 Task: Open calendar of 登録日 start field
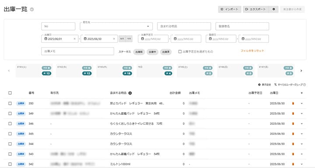point(210,39)
